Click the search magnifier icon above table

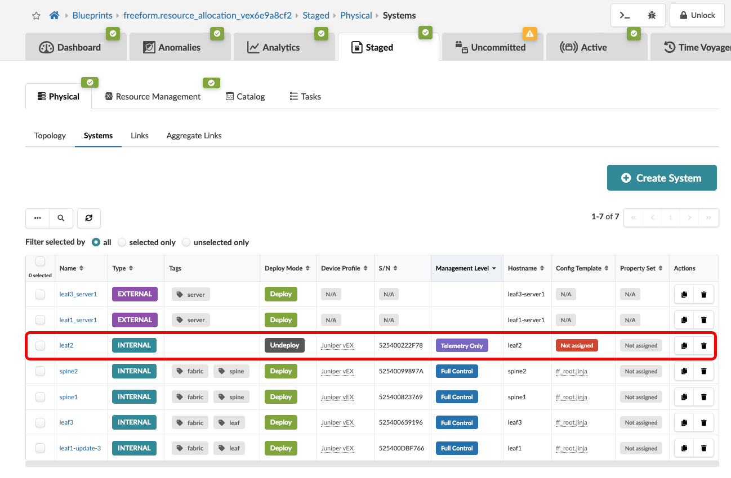coord(61,218)
